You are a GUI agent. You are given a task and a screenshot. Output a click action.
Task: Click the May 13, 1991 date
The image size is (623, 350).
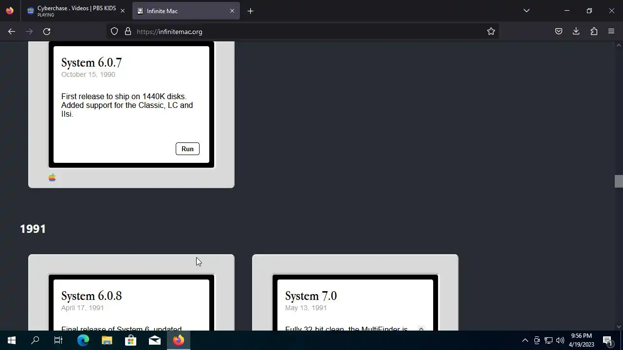click(x=306, y=308)
